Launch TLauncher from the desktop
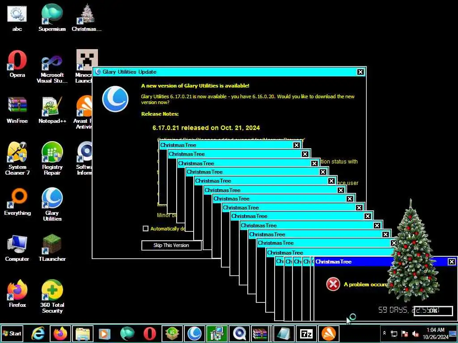 tap(52, 248)
